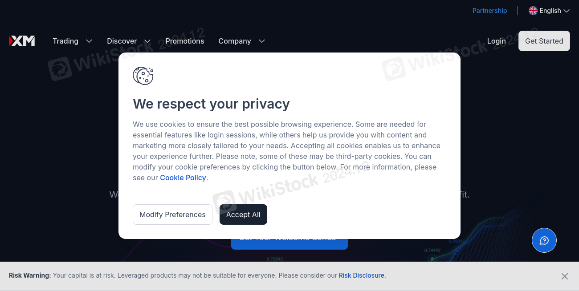Viewport: 579px width, 291px height.
Task: Click the UK flag language icon
Action: 533,11
